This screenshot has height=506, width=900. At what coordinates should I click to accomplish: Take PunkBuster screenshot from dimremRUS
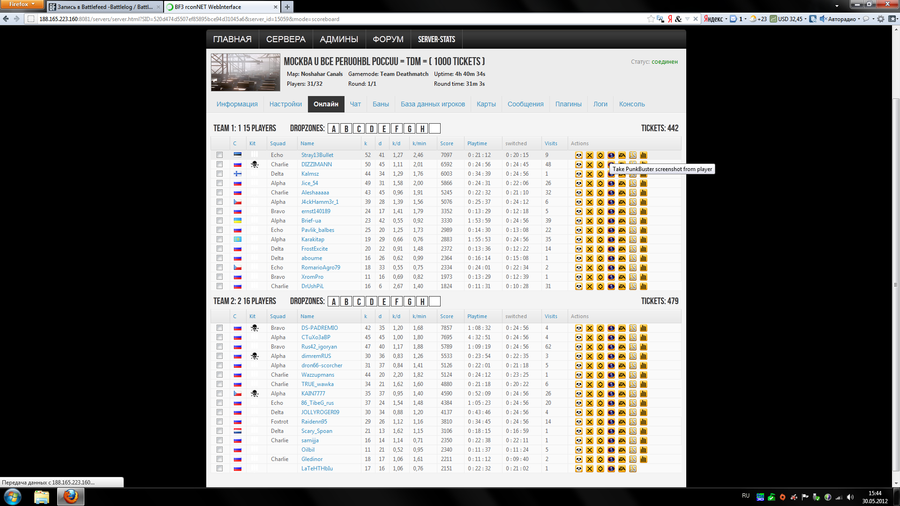(x=611, y=357)
